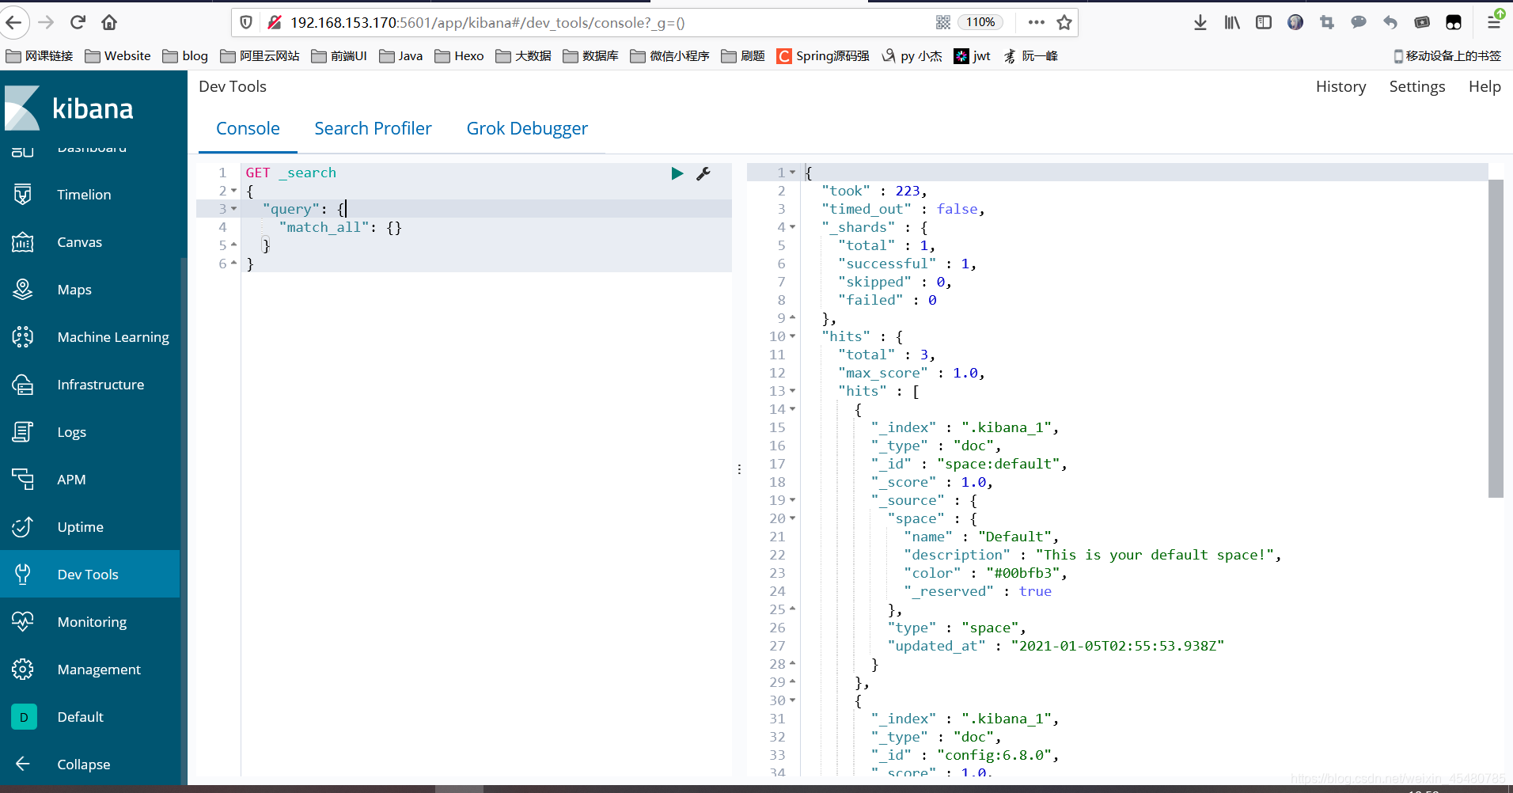Open Maps via its sidebar icon
Viewport: 1513px width, 793px height.
coord(23,290)
